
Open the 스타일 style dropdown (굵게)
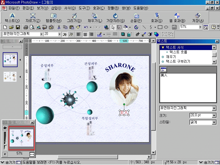pyautogui.click(x=214, y=122)
